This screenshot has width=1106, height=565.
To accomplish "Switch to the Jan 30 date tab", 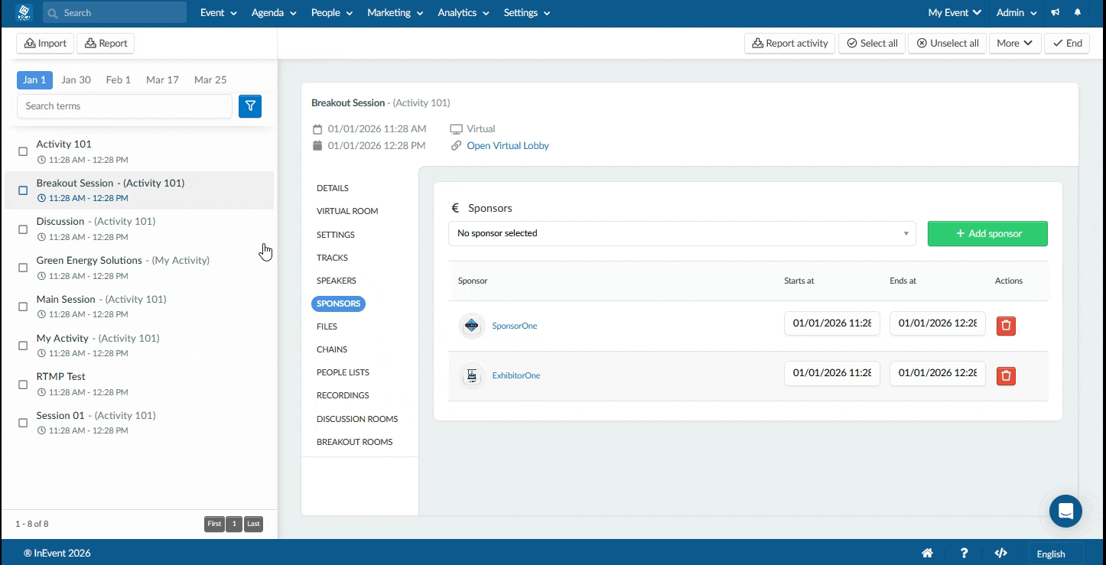I will tap(76, 80).
